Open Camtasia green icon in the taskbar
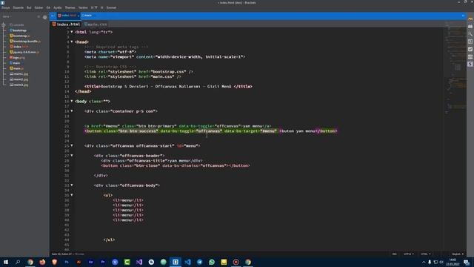Image resolution: width=474 pixels, height=267 pixels. click(127, 262)
